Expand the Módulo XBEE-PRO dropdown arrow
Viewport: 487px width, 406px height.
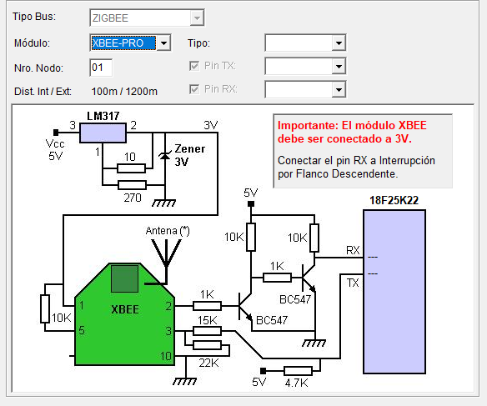pos(164,43)
